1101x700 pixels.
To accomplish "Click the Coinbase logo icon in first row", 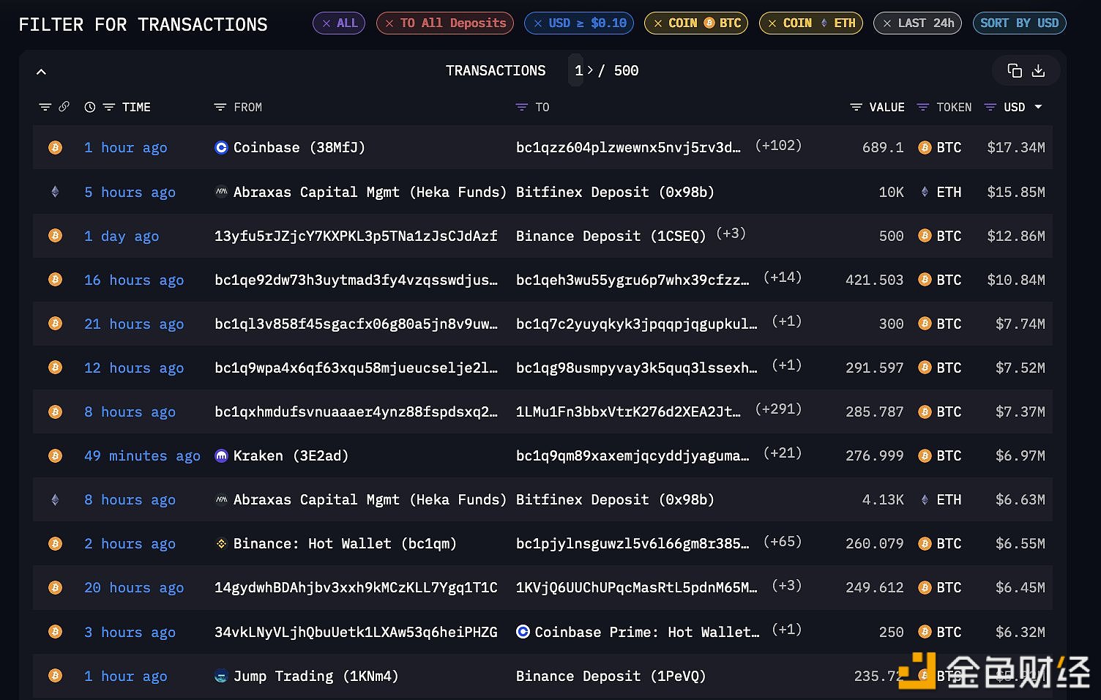I will 221,148.
